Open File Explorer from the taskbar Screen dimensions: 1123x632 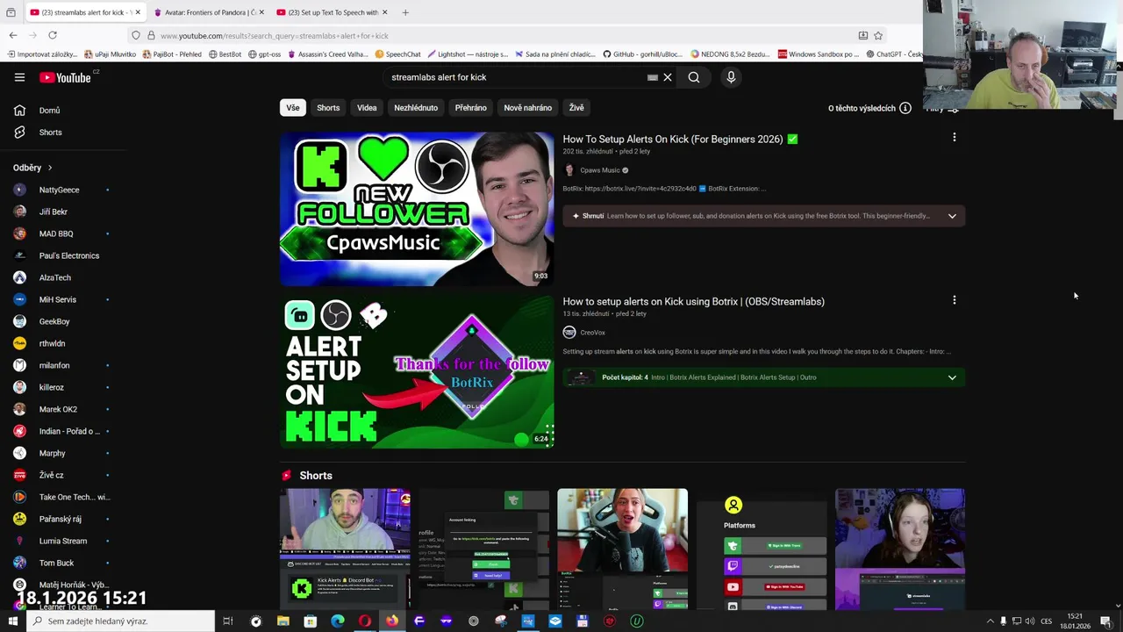pyautogui.click(x=283, y=621)
